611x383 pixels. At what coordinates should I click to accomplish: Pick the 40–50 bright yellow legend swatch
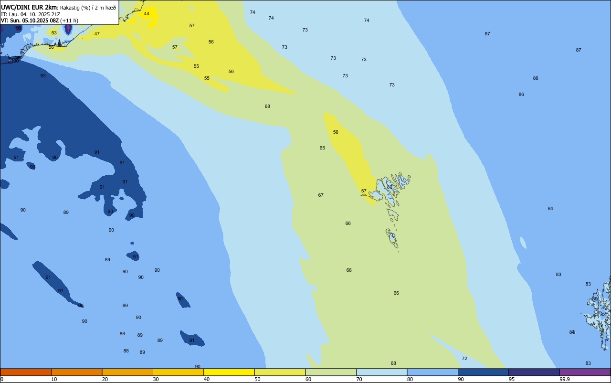click(x=229, y=372)
